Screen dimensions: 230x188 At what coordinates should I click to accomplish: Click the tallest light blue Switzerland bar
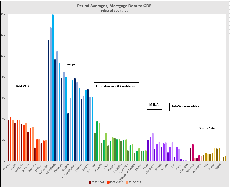[53, 88]
